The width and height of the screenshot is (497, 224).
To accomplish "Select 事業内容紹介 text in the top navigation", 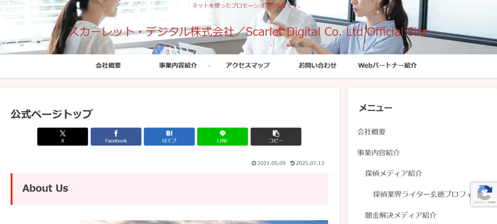I will pyautogui.click(x=178, y=66).
